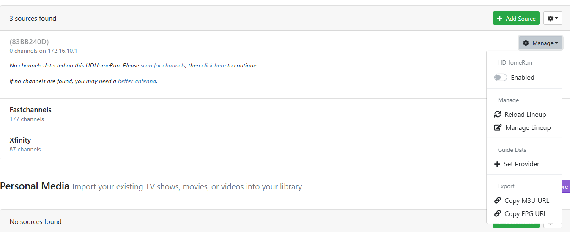The height and width of the screenshot is (232, 570).
Task: Click the plus icon on the Add Source button
Action: coord(500,19)
